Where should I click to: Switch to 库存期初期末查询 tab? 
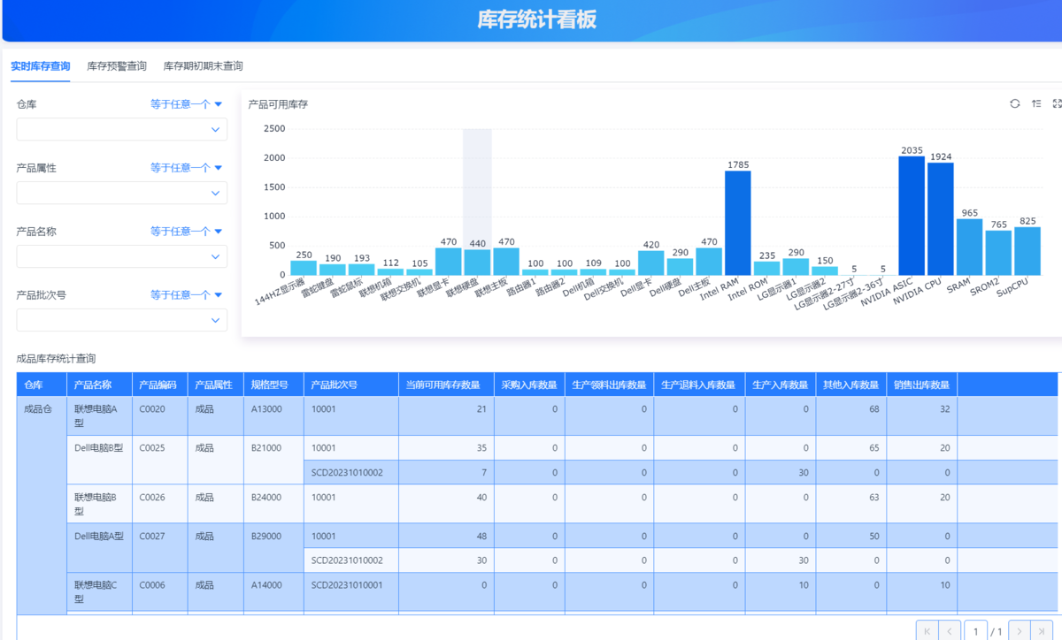tap(203, 66)
